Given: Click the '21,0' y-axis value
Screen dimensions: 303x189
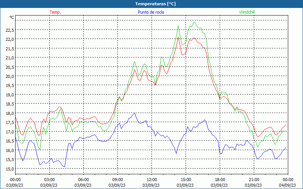Looking at the screenshot, I should coord(10,58).
